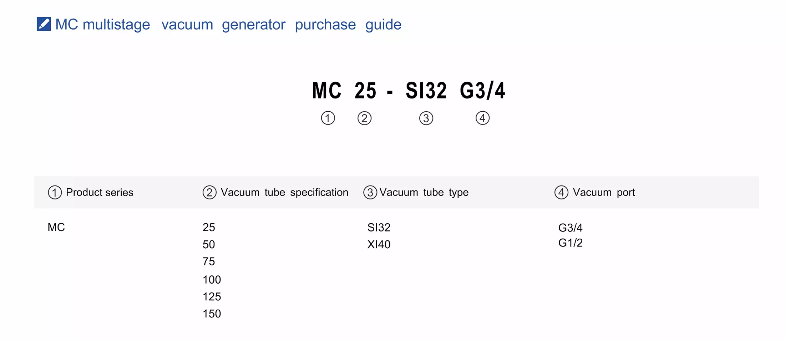Click circled number 3 under the bold SI32
Image resolution: width=785 pixels, height=341 pixels.
coord(426,118)
